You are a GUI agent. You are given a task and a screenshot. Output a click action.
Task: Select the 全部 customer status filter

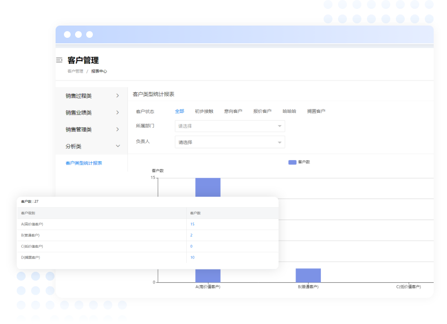tap(180, 111)
